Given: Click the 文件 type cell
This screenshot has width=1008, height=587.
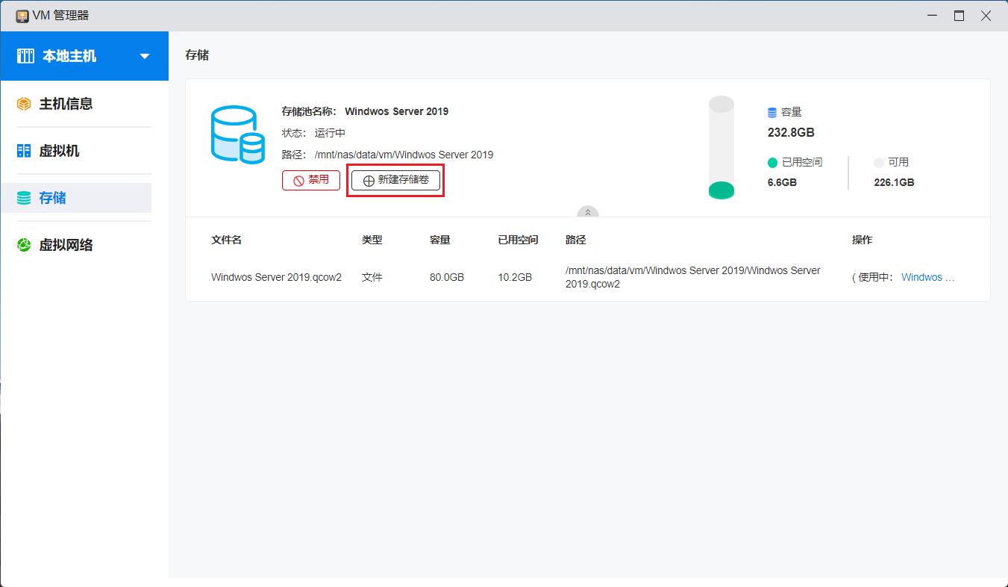Looking at the screenshot, I should coord(372,277).
